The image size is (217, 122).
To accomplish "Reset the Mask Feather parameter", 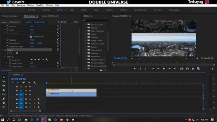I will 58,63.
